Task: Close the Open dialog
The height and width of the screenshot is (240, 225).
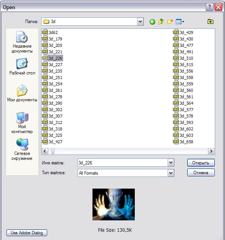Action: point(218,7)
